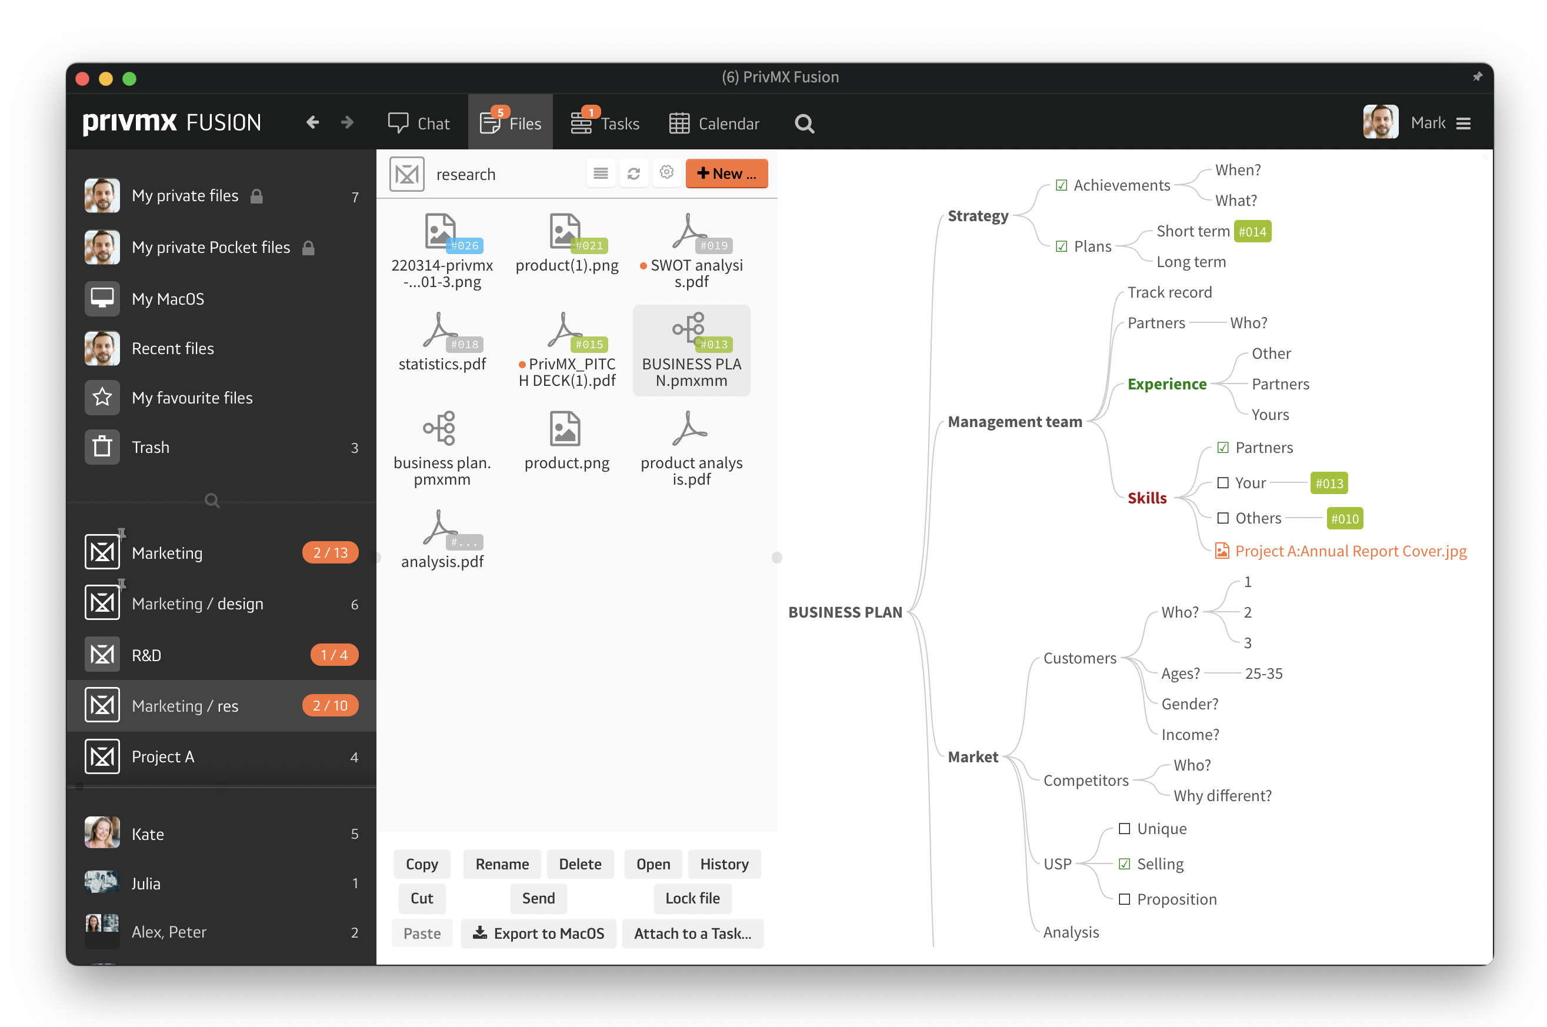Click the search magnifier icon in top bar

point(803,123)
